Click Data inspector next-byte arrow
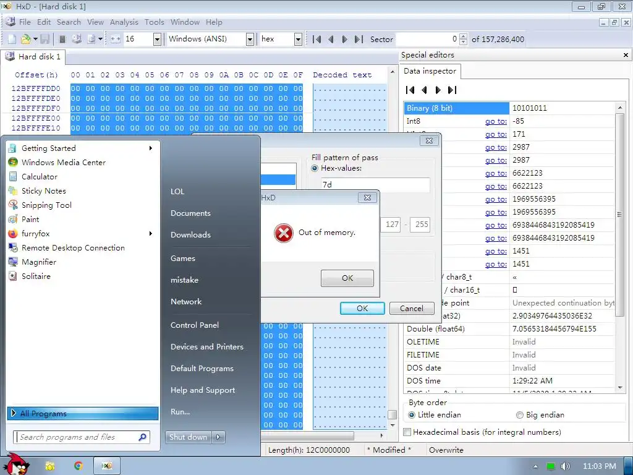The width and height of the screenshot is (633, 475). click(438, 90)
